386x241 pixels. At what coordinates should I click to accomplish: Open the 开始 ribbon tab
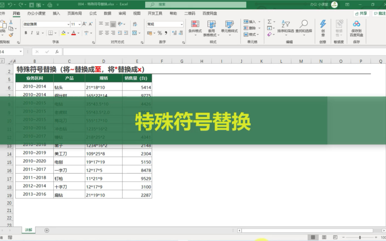pyautogui.click(x=17, y=14)
